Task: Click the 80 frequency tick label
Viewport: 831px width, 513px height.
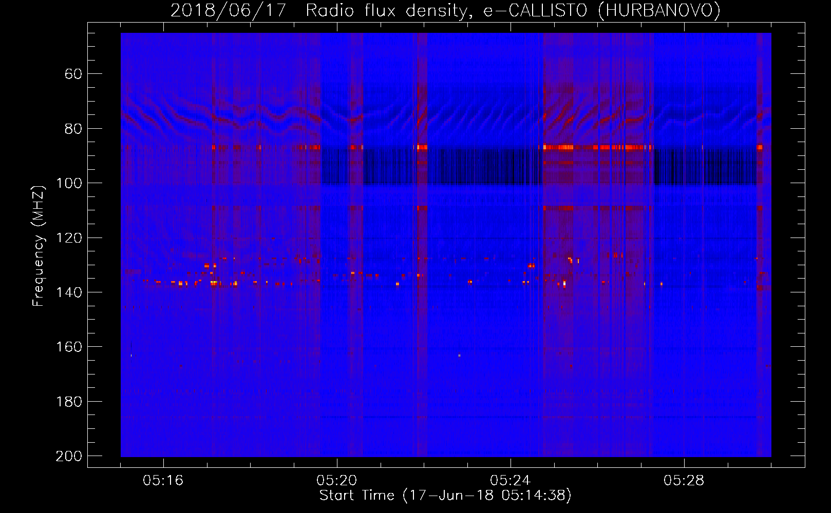Action: [73, 129]
